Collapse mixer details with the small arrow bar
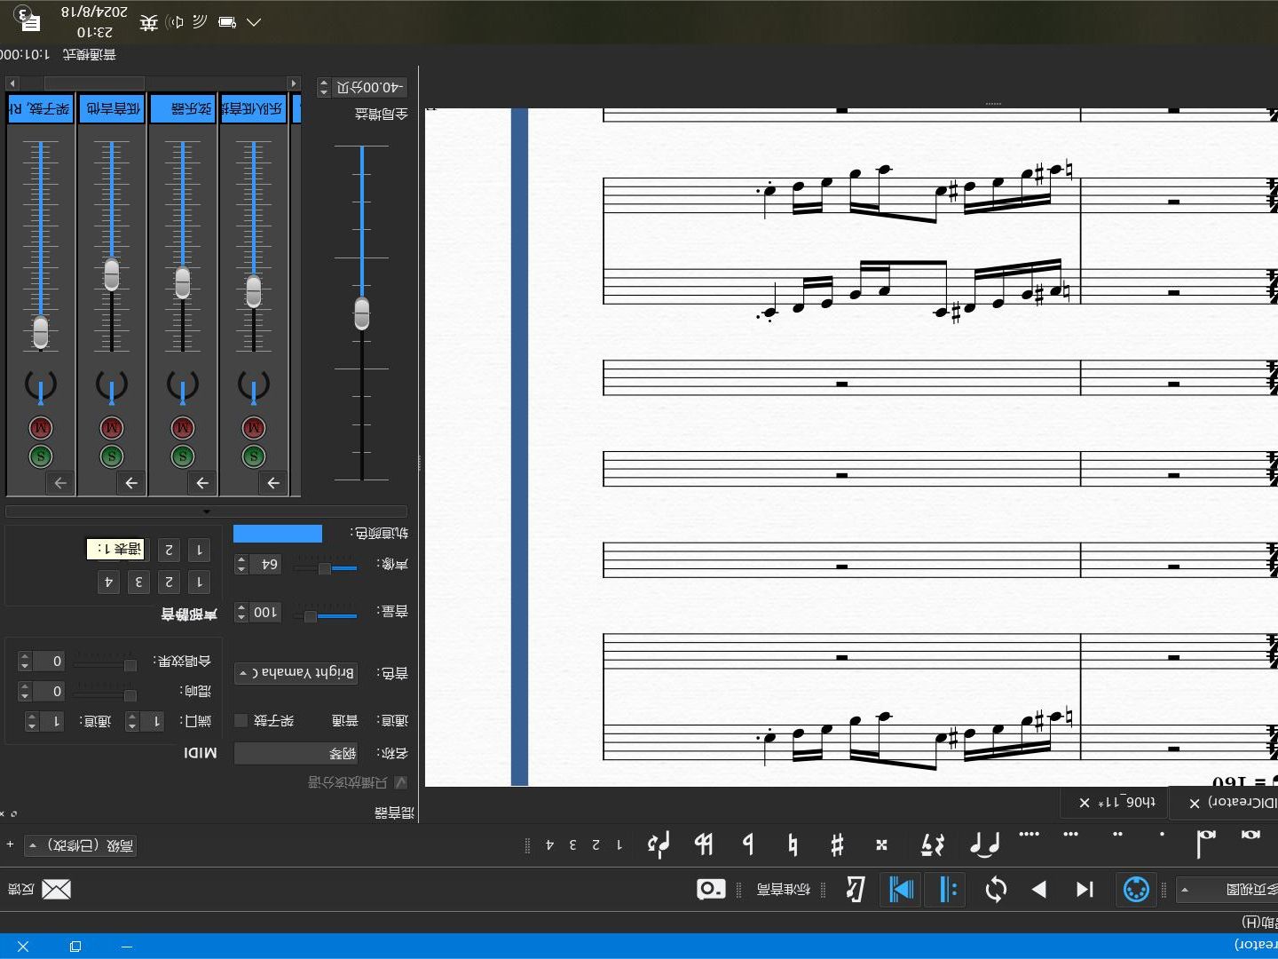The height and width of the screenshot is (959, 1278). click(x=206, y=511)
